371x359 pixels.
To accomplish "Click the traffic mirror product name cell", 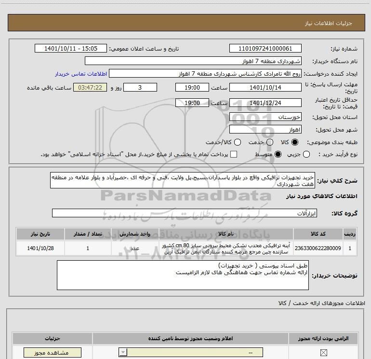I will [x=226, y=248].
